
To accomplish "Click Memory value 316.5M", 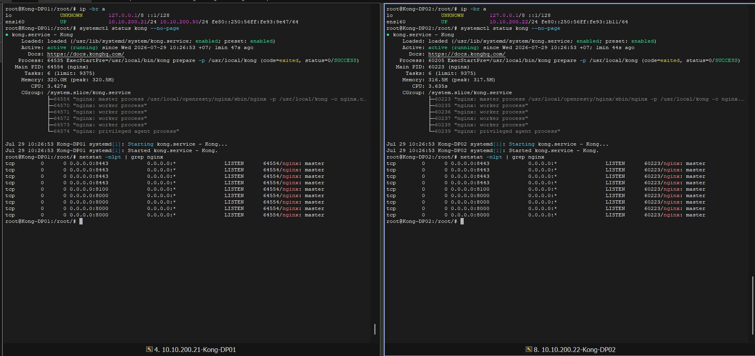I will (x=438, y=80).
